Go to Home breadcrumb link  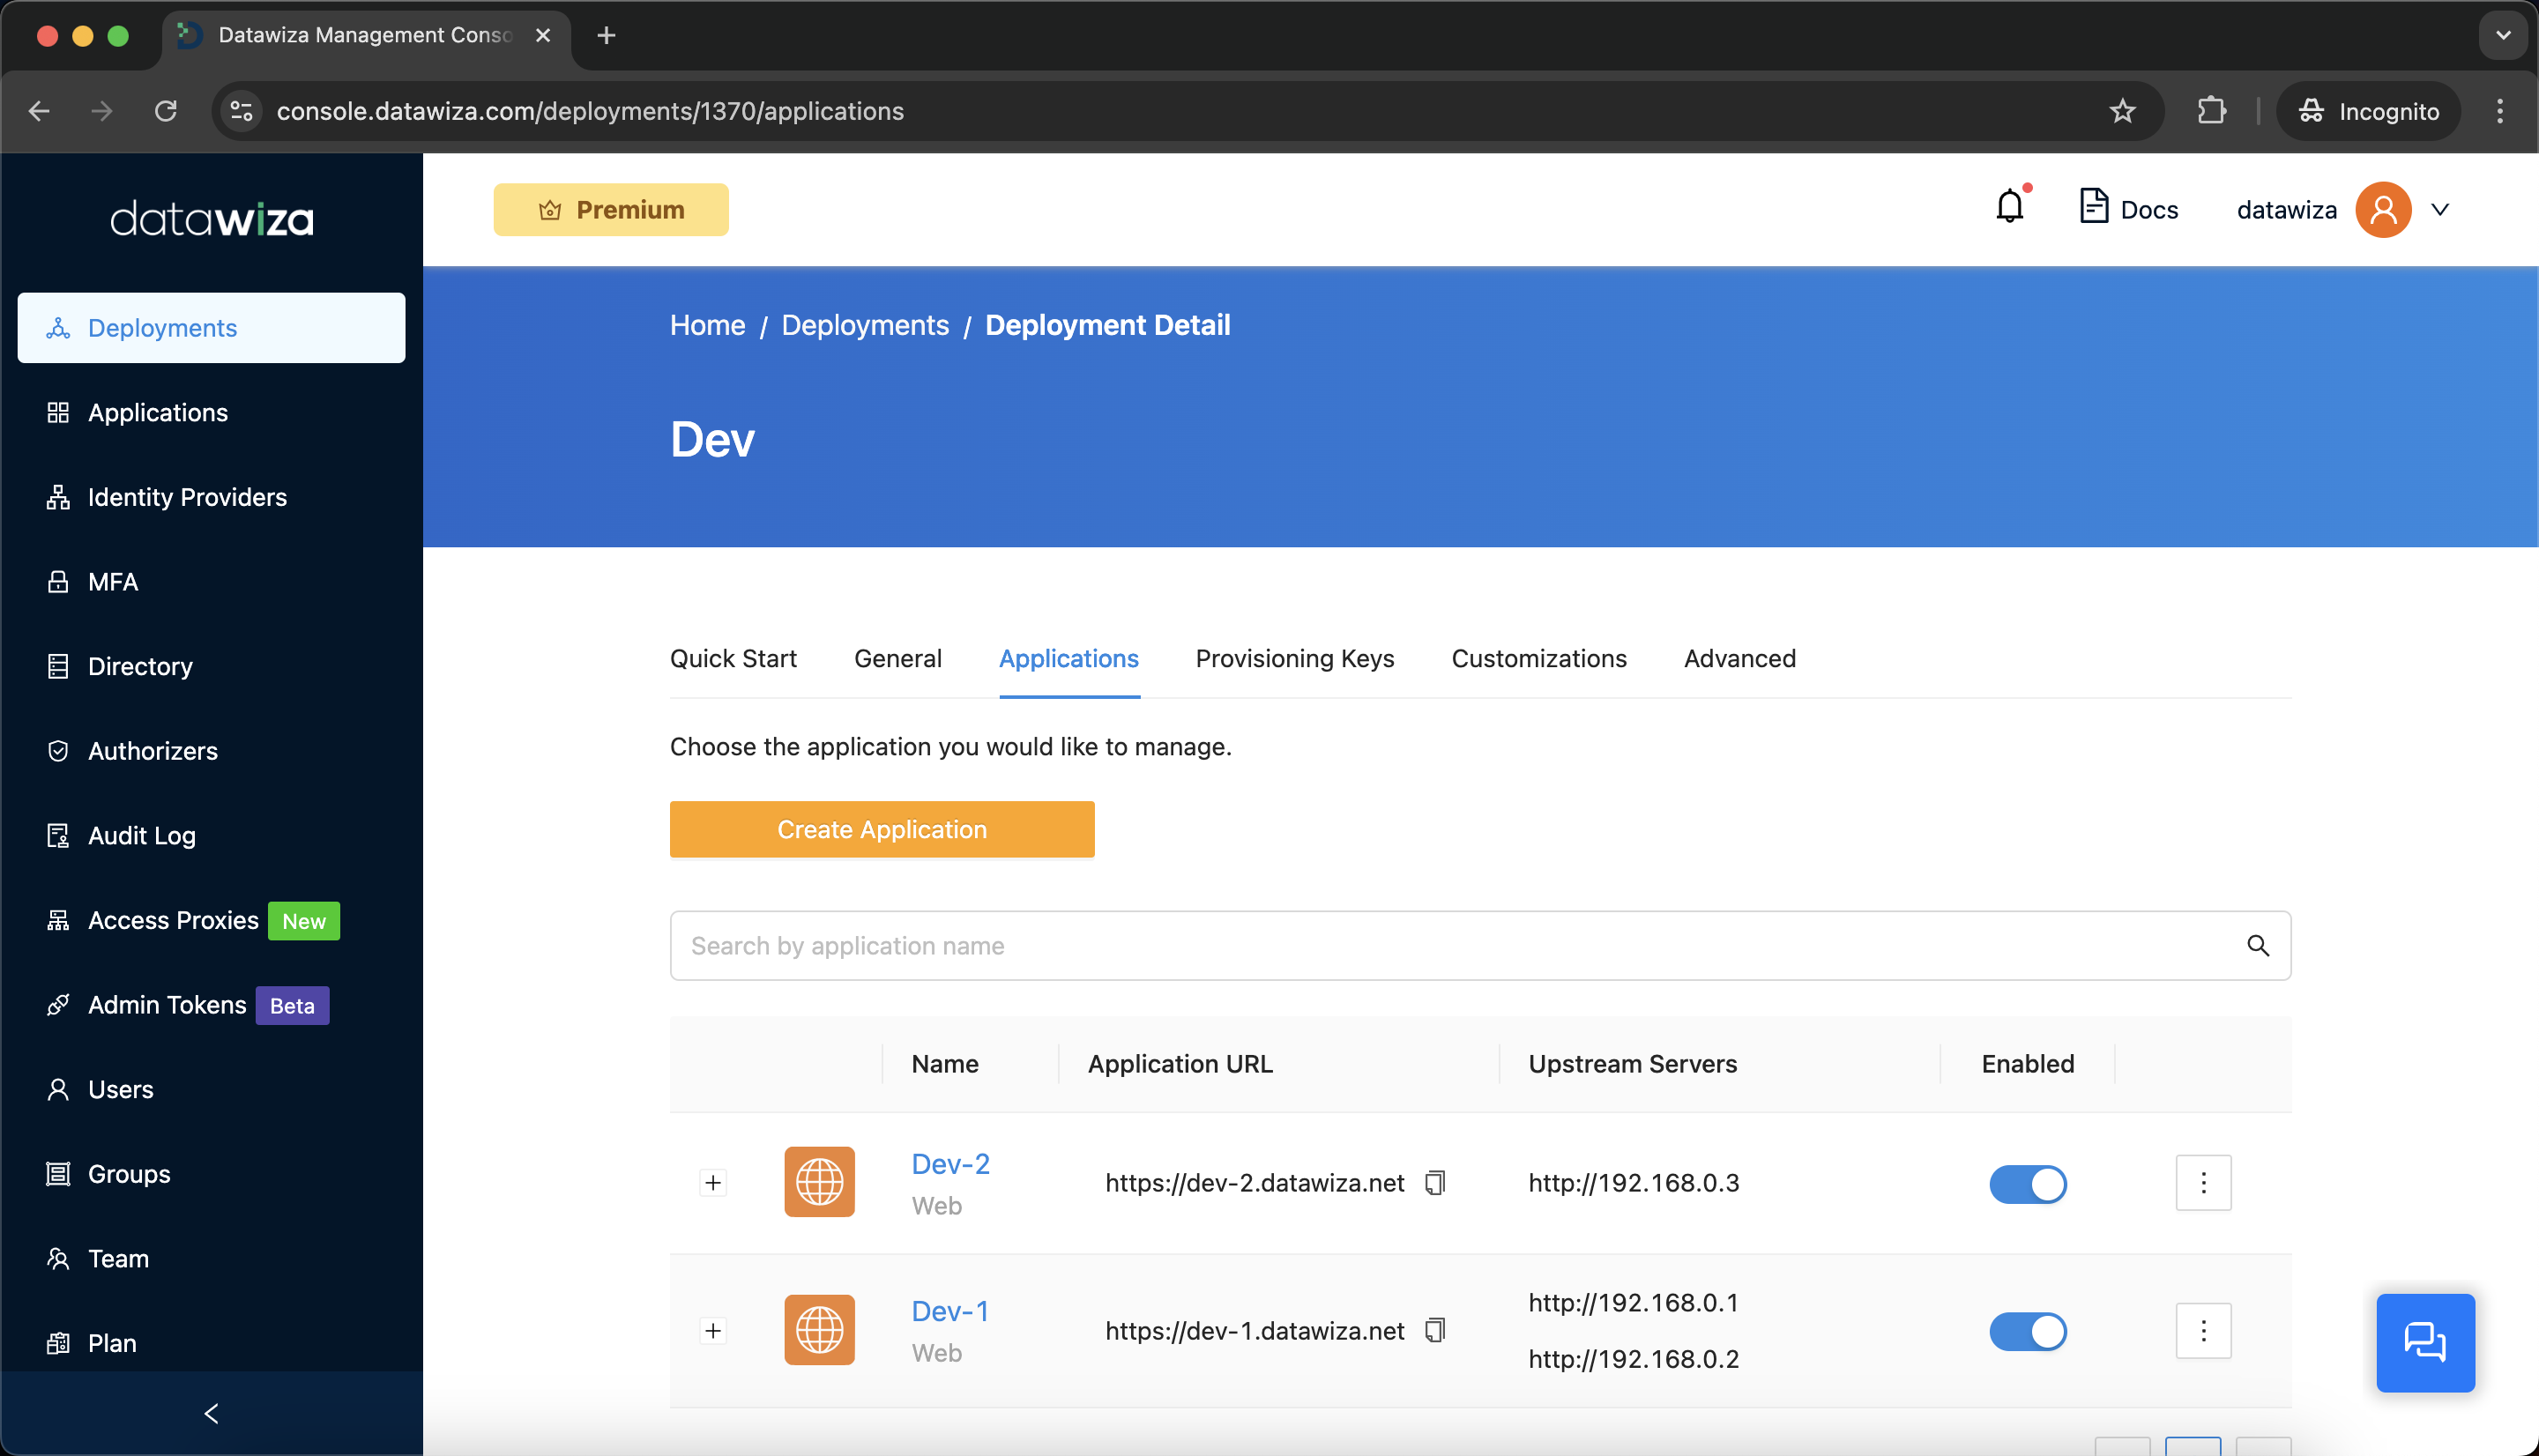click(x=707, y=325)
